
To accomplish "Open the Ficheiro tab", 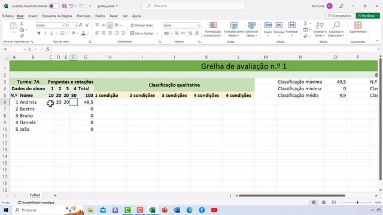I will tap(8, 16).
